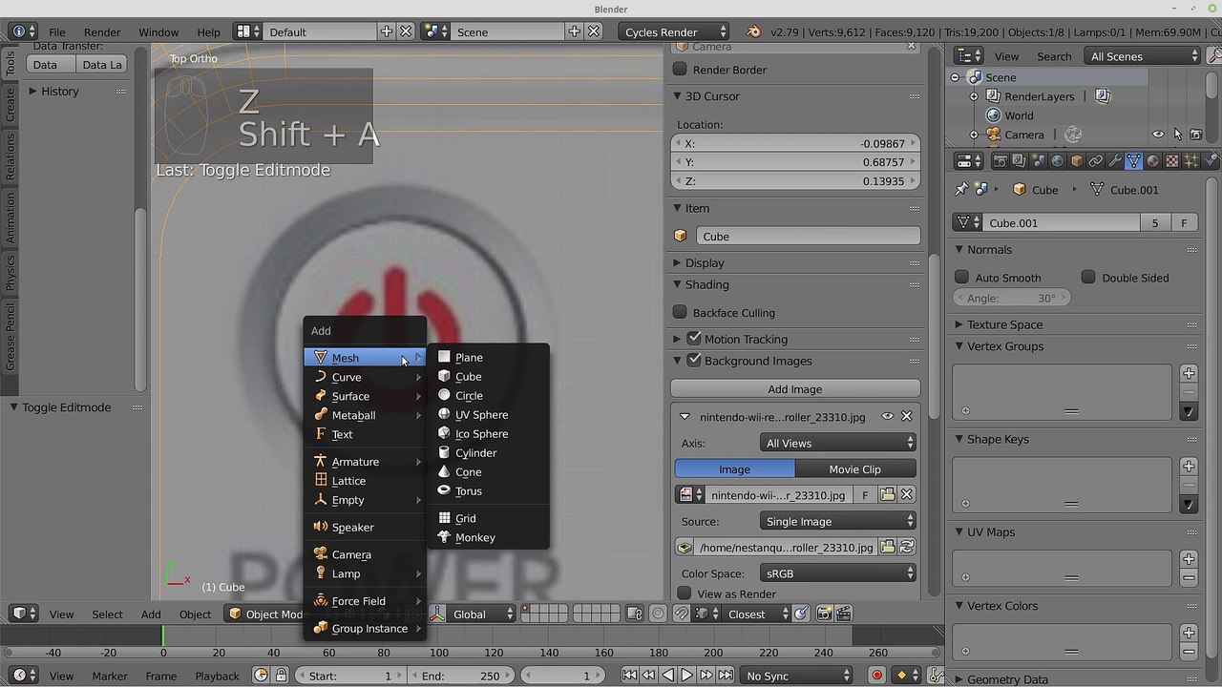
Task: Open No Sync playback dropdown
Action: pos(796,675)
